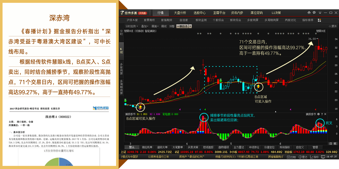Expand the 画面 dropdown
339x169 pixels.
tap(155, 26)
